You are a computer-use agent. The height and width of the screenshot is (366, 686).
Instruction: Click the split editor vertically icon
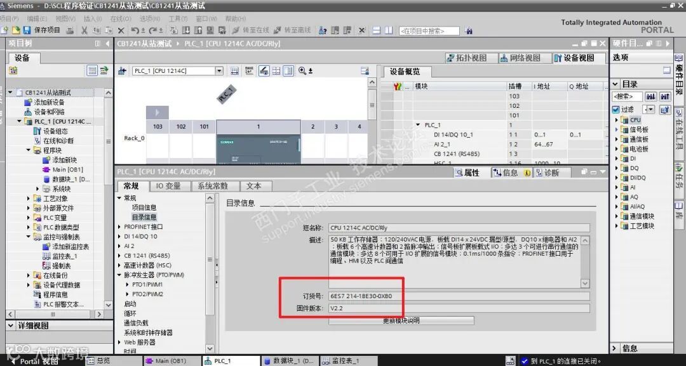(389, 30)
